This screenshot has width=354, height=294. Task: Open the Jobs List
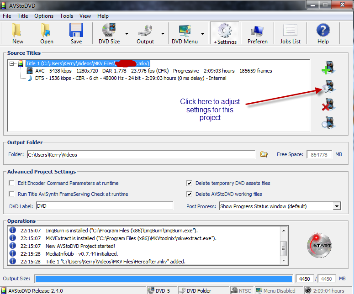tap(291, 33)
